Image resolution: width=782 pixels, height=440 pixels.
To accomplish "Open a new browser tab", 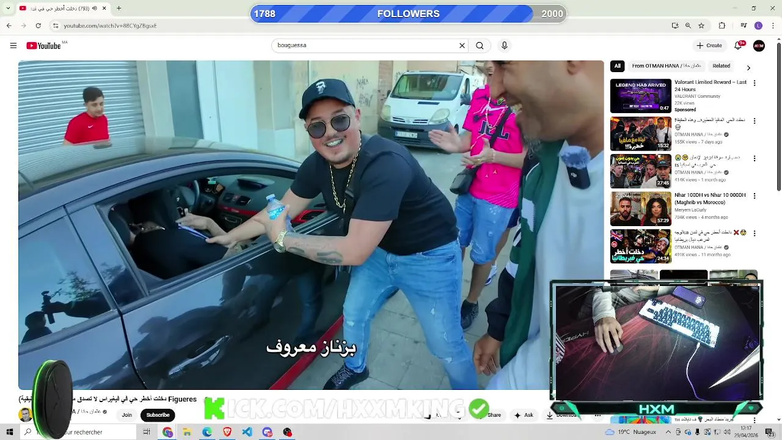I will [x=119, y=8].
